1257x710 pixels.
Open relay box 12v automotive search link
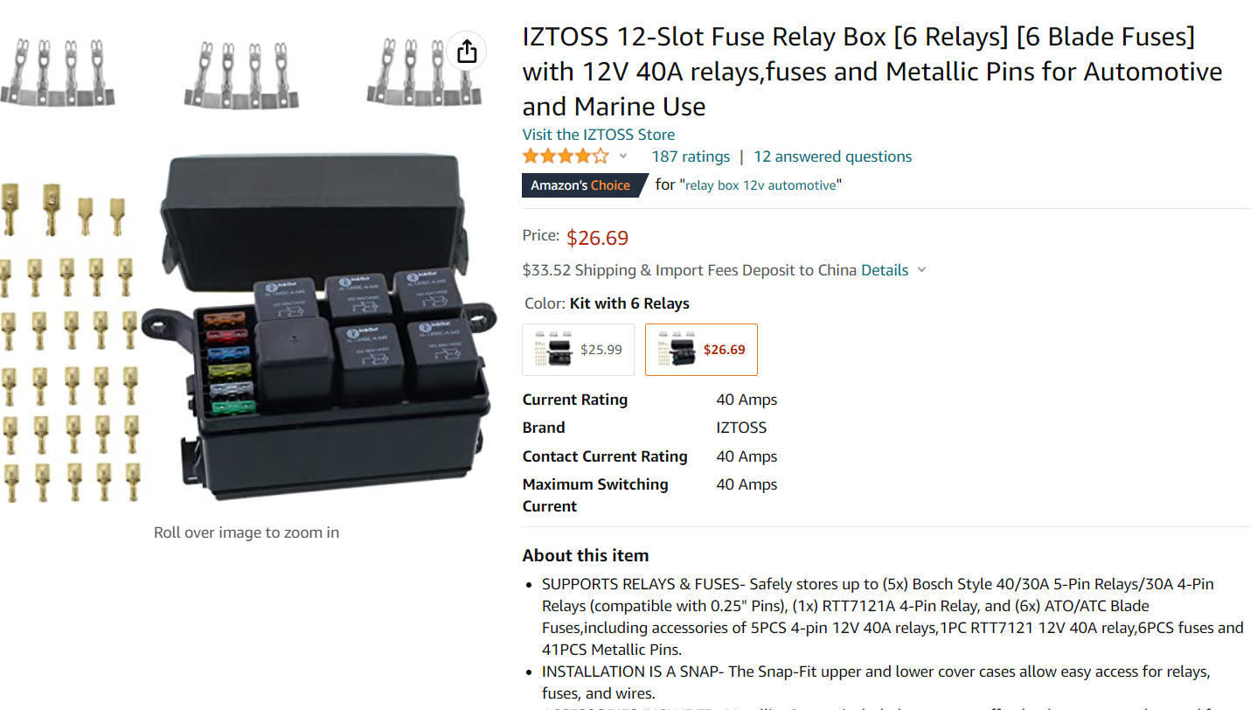(x=760, y=185)
